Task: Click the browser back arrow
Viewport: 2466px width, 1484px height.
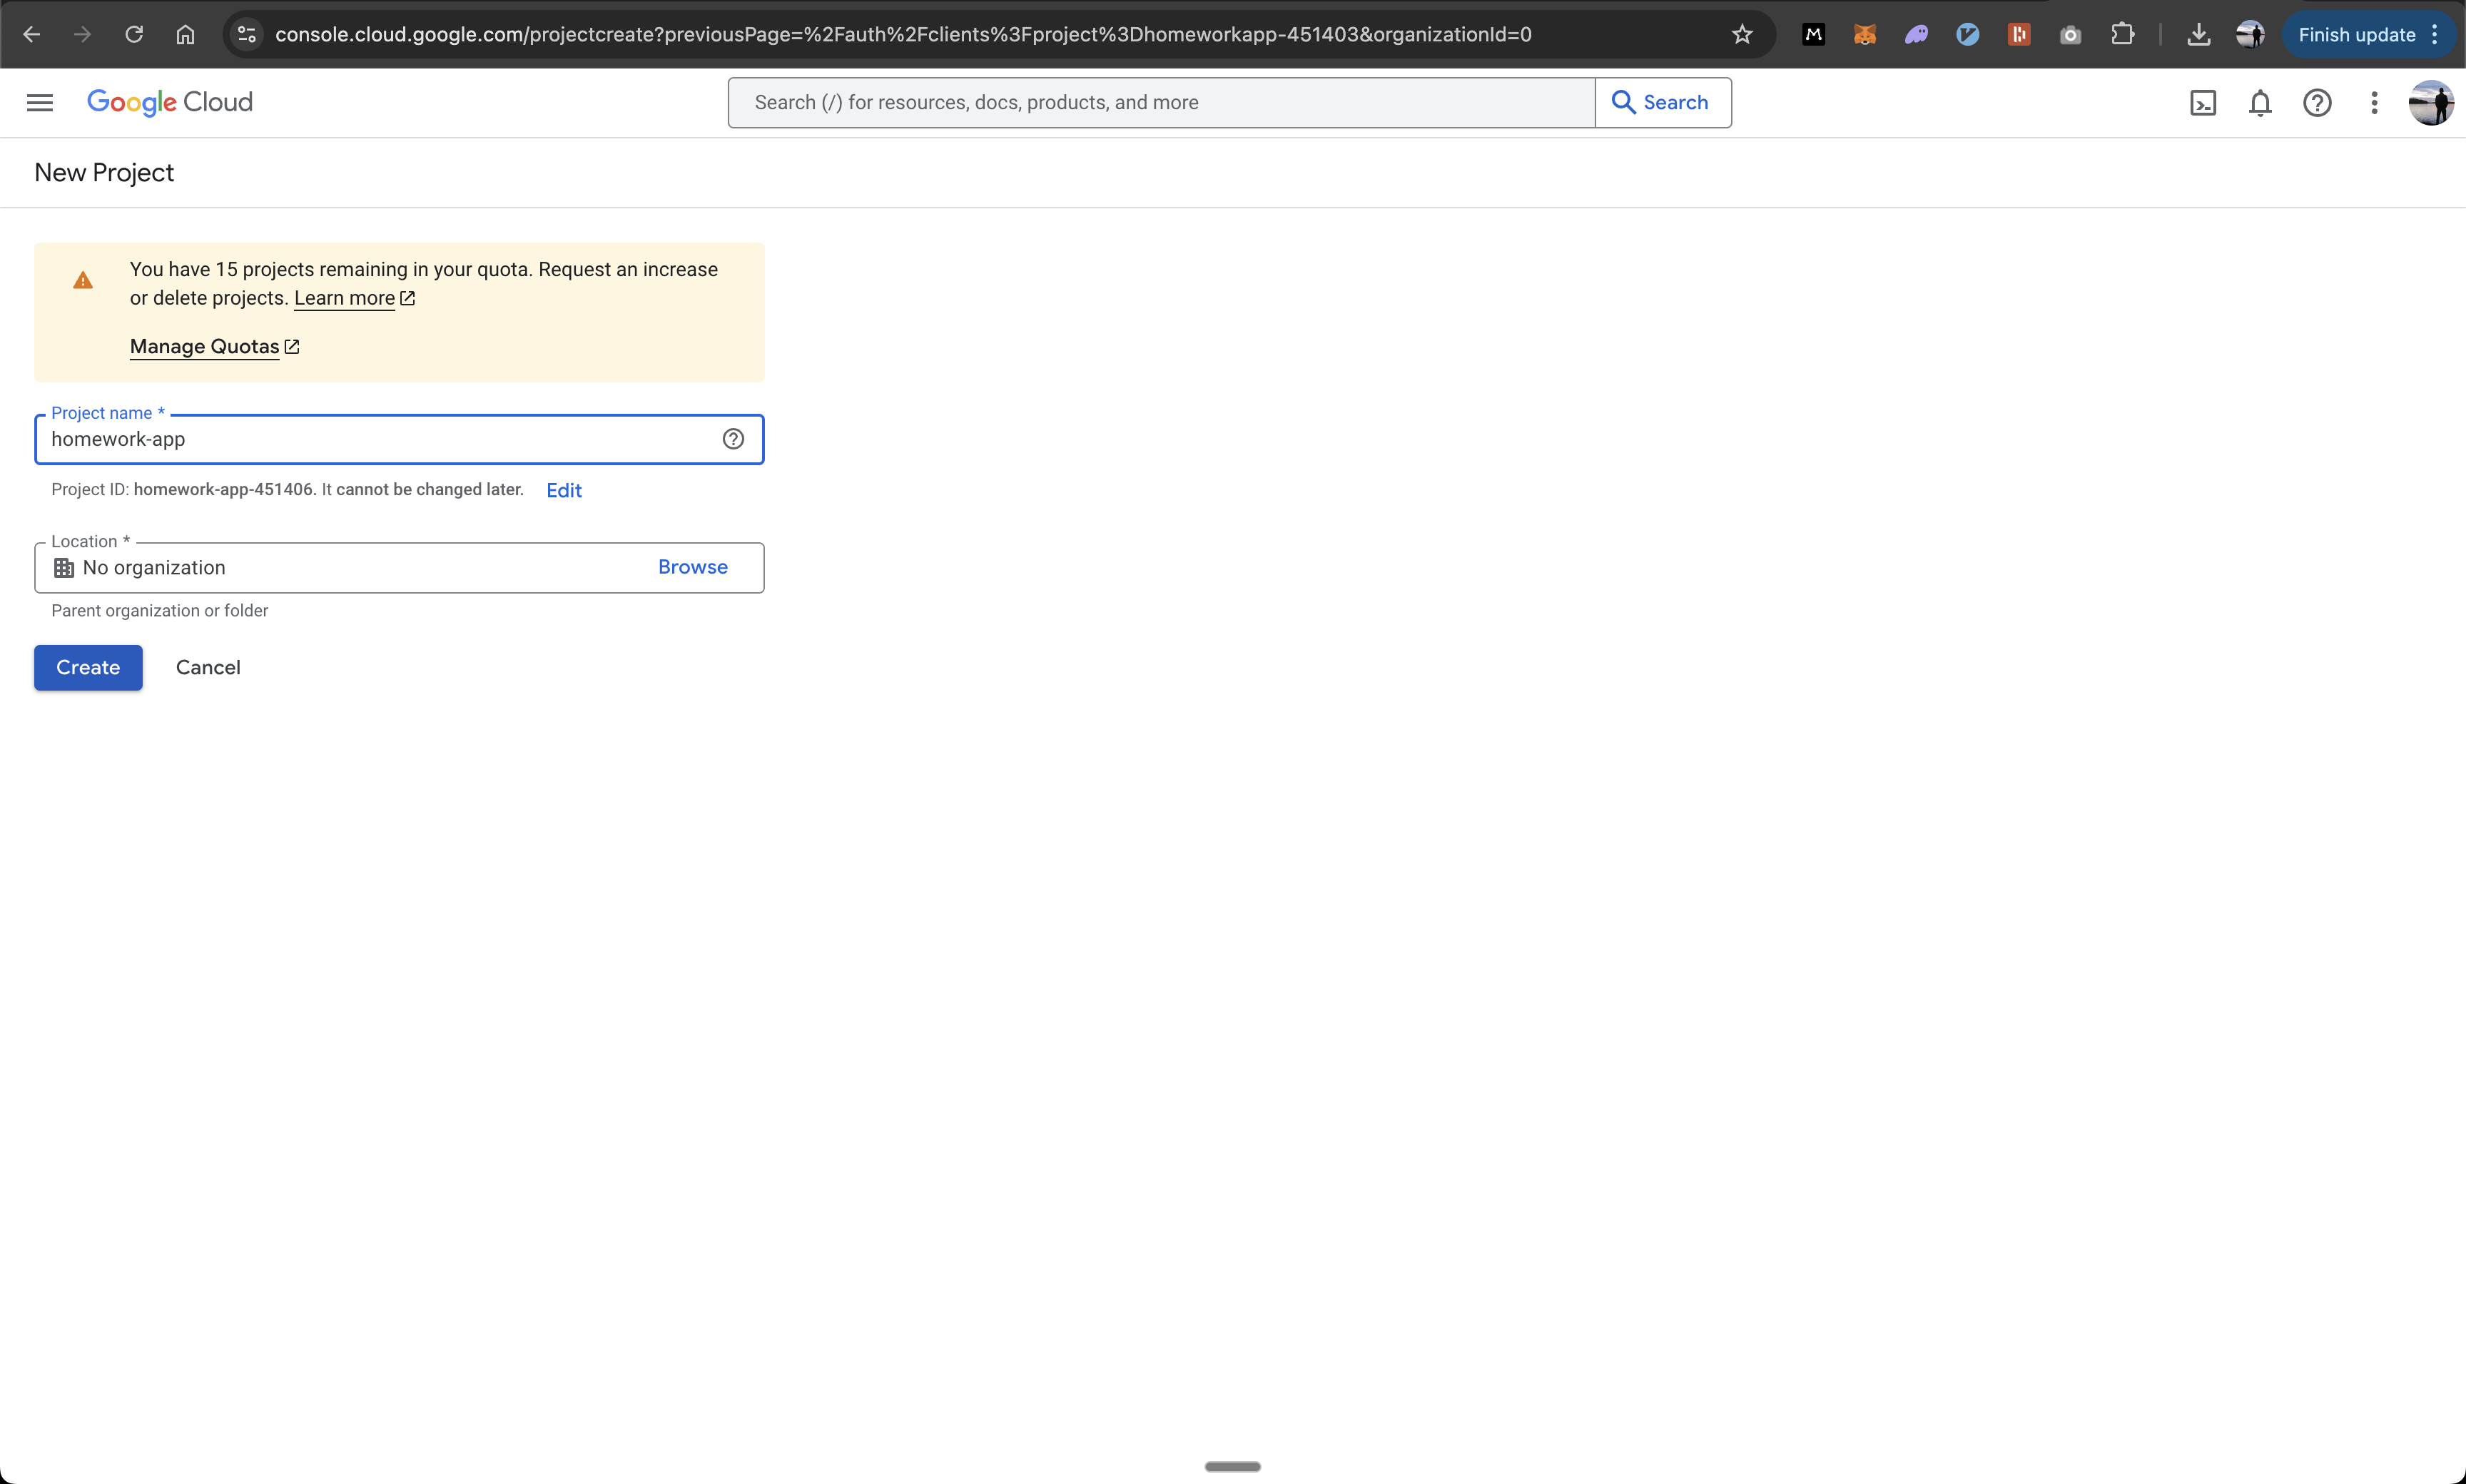Action: click(x=31, y=34)
